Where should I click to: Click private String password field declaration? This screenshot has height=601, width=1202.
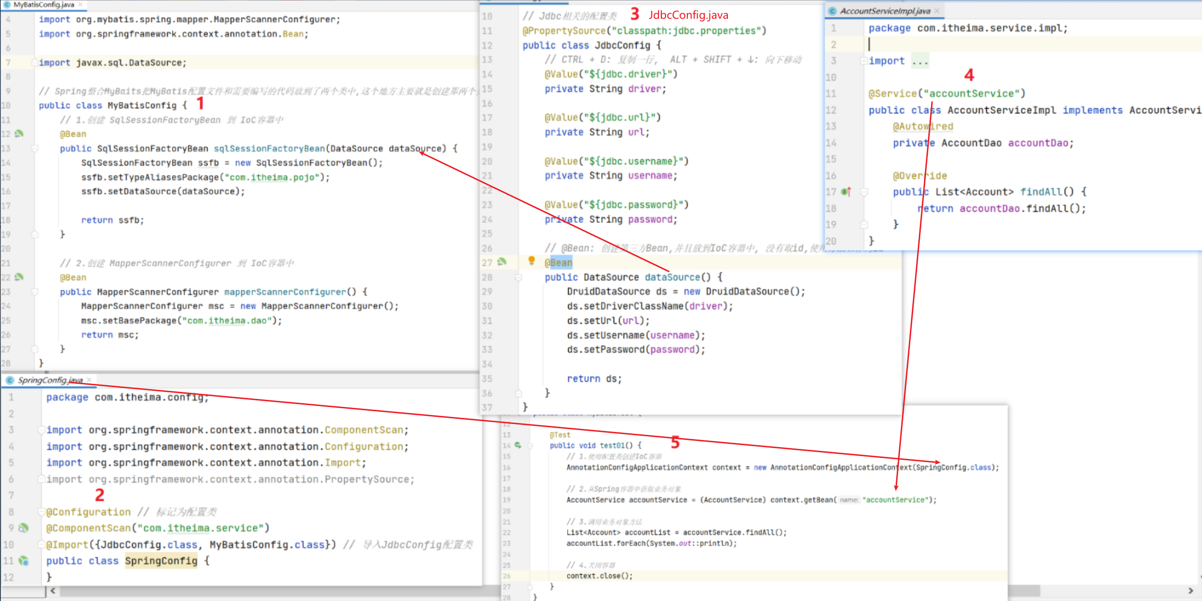tap(611, 220)
